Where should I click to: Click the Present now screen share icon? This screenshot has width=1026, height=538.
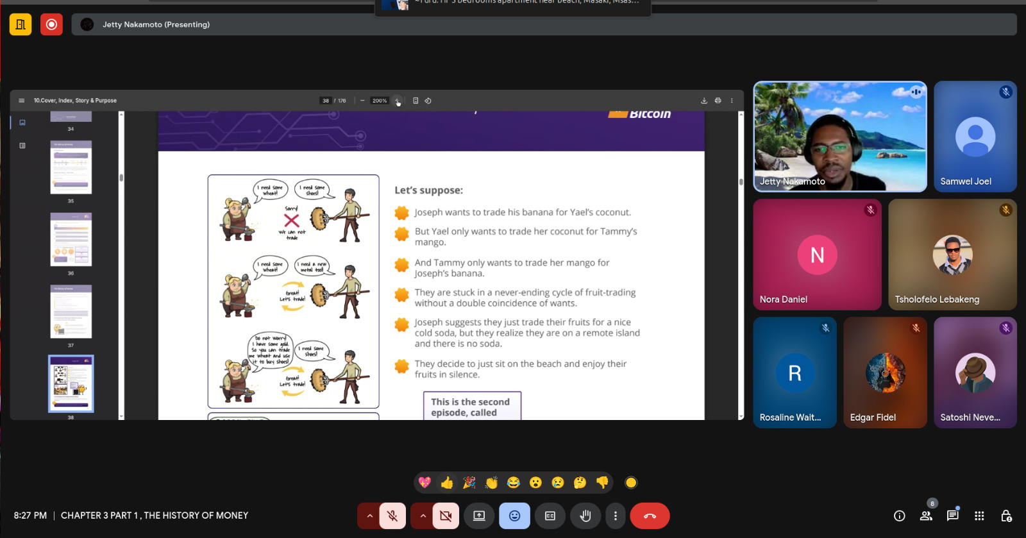point(479,516)
